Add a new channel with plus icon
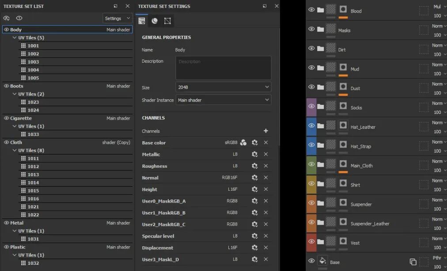The width and height of the screenshot is (447, 271). tap(266, 131)
